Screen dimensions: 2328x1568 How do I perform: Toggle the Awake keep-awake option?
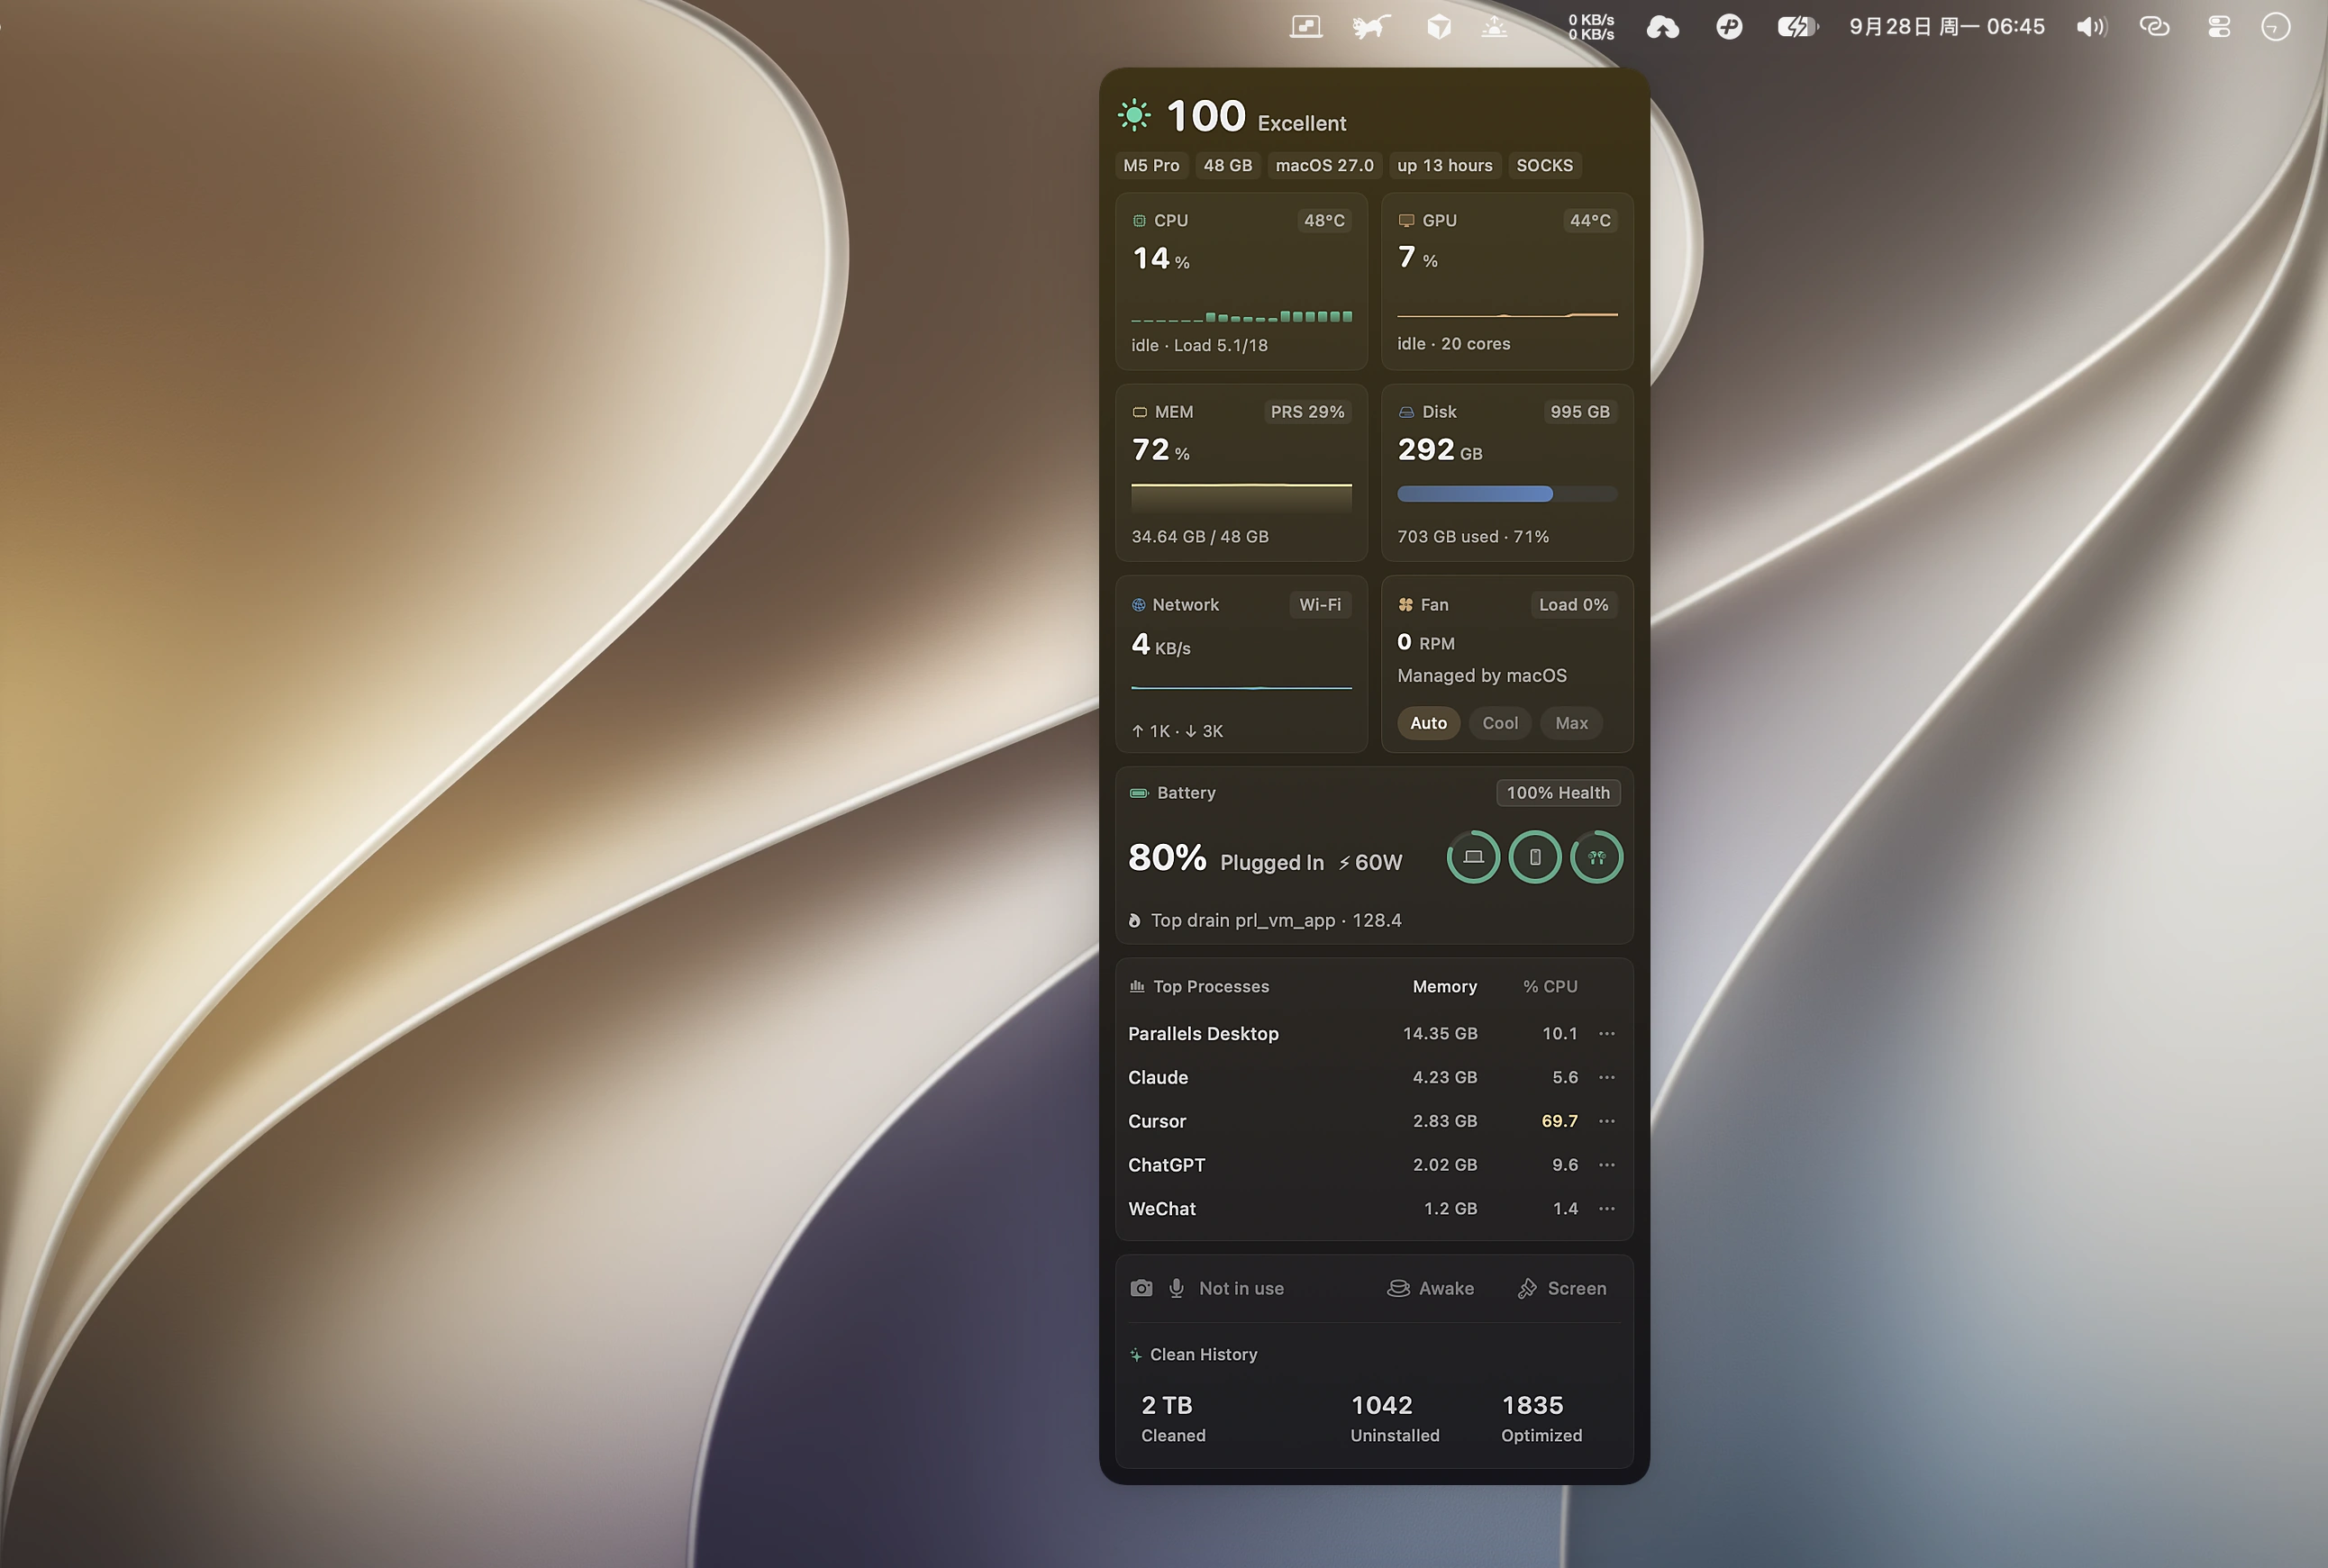[x=1431, y=1288]
